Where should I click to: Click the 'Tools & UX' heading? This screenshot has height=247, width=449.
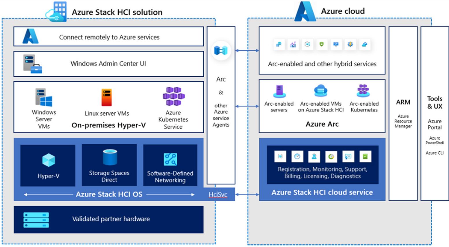click(435, 102)
